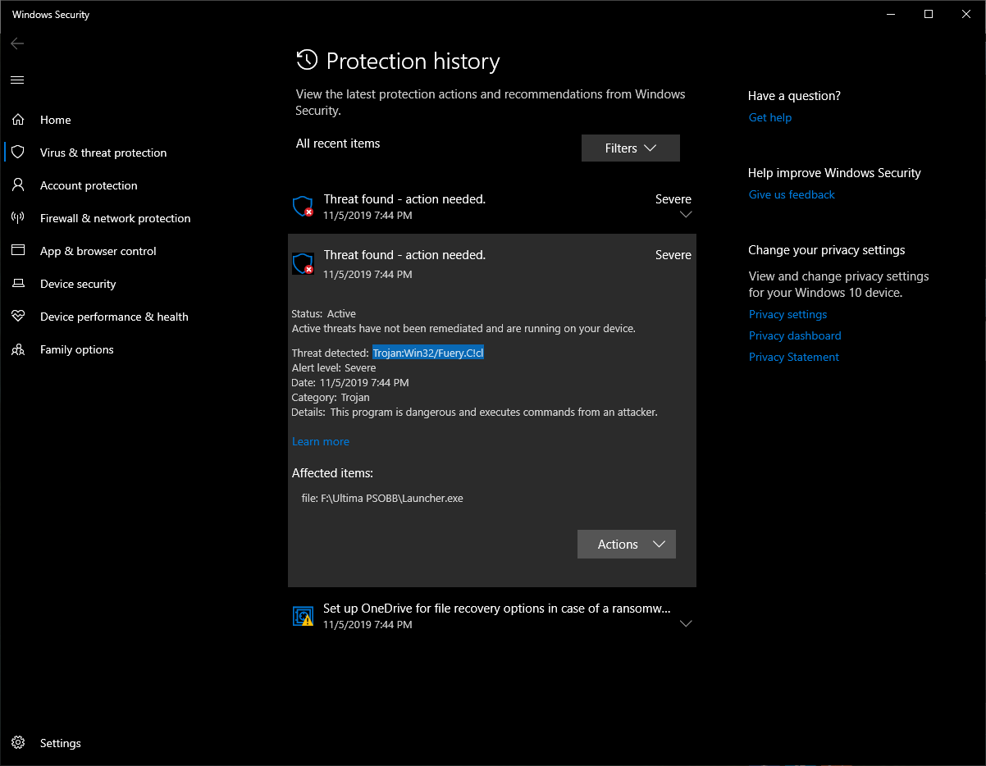Click the 'Change your privacy settings' heading
986x766 pixels.
click(827, 250)
